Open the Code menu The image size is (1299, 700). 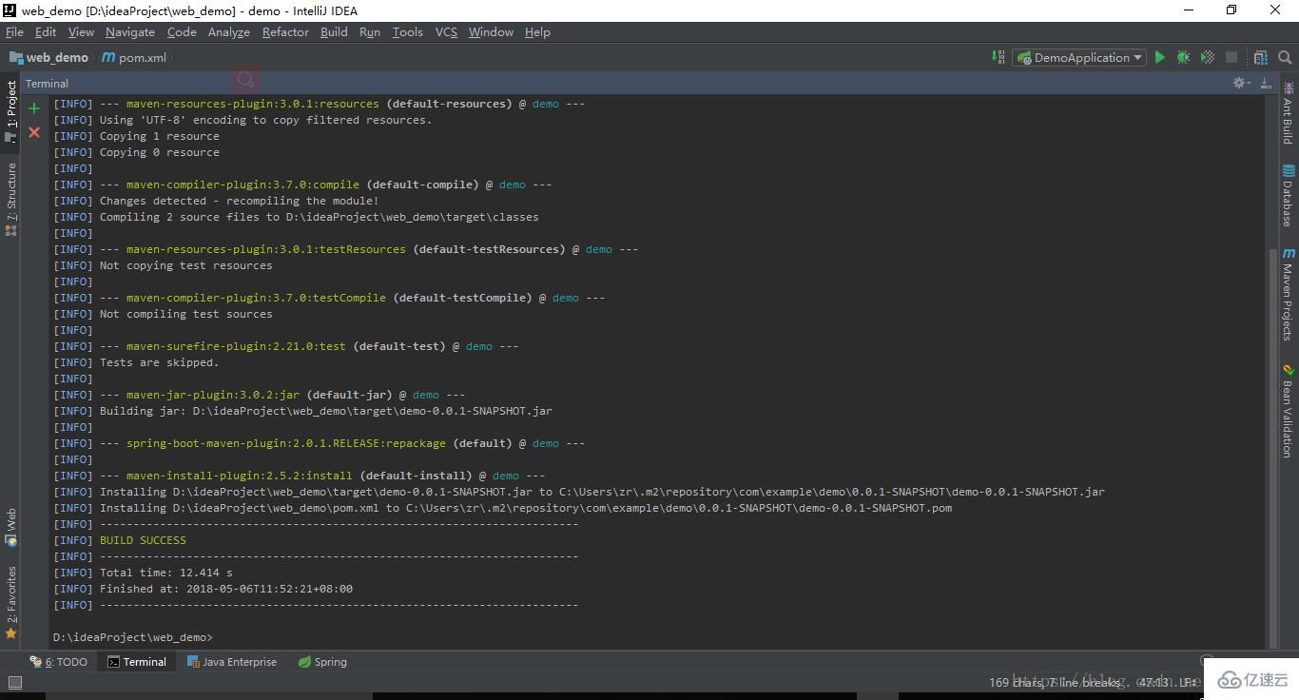(x=182, y=31)
